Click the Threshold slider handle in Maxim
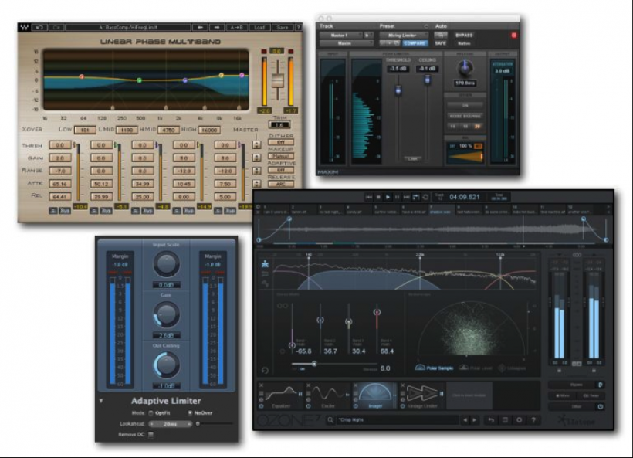Screen dimensions: 633x458 (398, 90)
